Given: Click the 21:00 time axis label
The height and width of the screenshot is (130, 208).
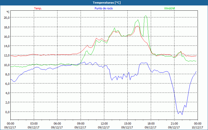Looking at the screenshot, I should [174, 123].
